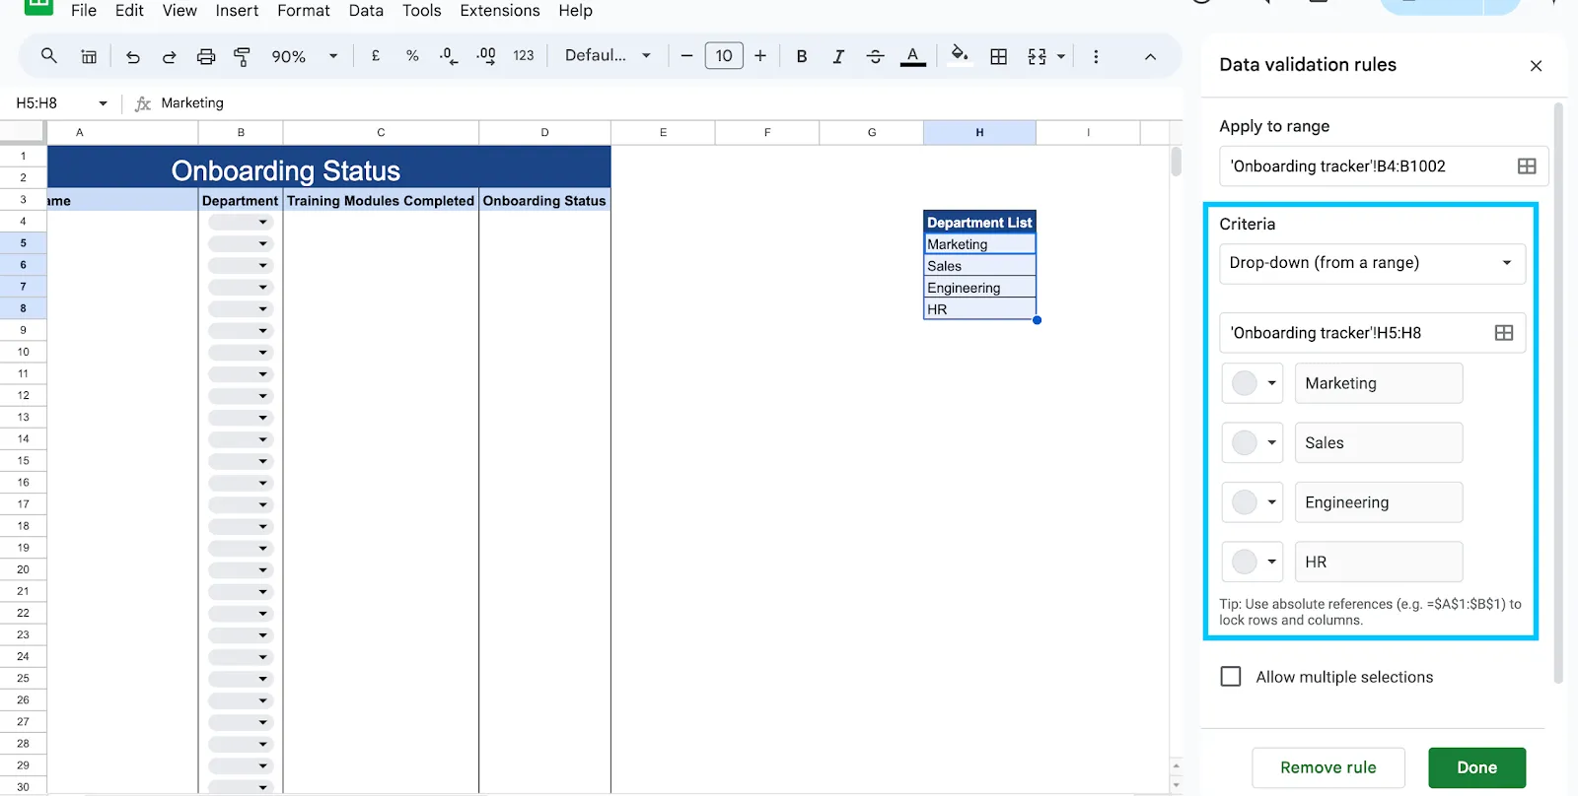This screenshot has height=796, width=1578.
Task: Open color chooser for Sales option
Action: pos(1253,443)
